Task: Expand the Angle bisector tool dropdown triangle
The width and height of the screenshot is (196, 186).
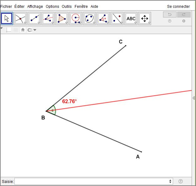Action: (53, 23)
